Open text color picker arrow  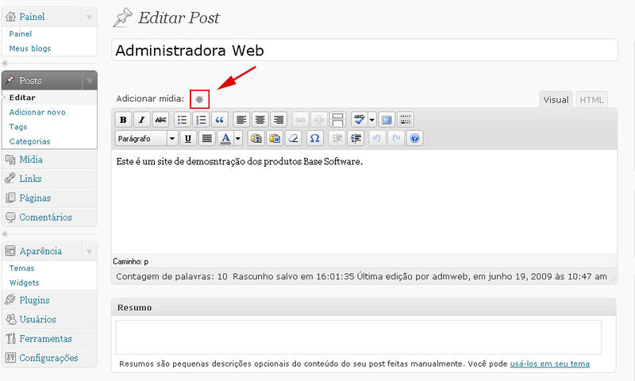point(238,138)
